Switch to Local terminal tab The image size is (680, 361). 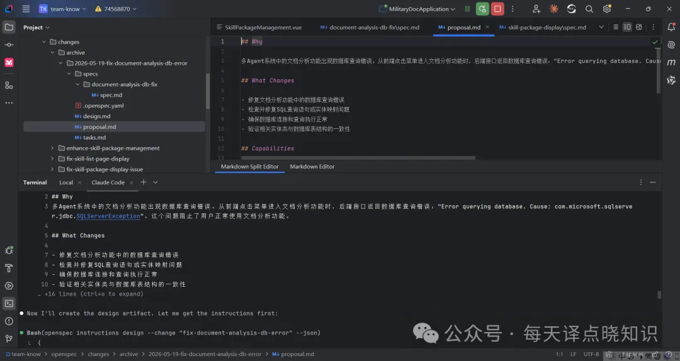(x=66, y=182)
